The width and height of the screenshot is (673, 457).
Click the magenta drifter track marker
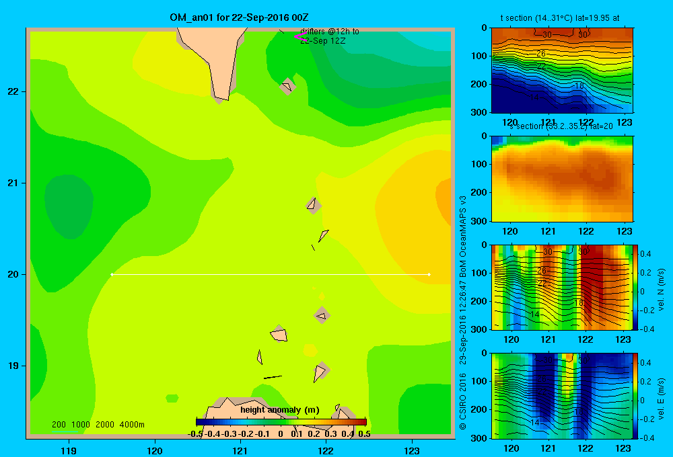click(x=300, y=36)
